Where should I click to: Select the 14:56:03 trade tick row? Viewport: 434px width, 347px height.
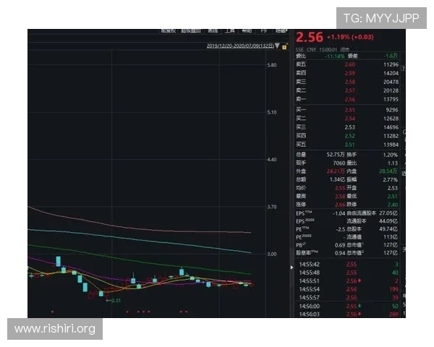348,314
